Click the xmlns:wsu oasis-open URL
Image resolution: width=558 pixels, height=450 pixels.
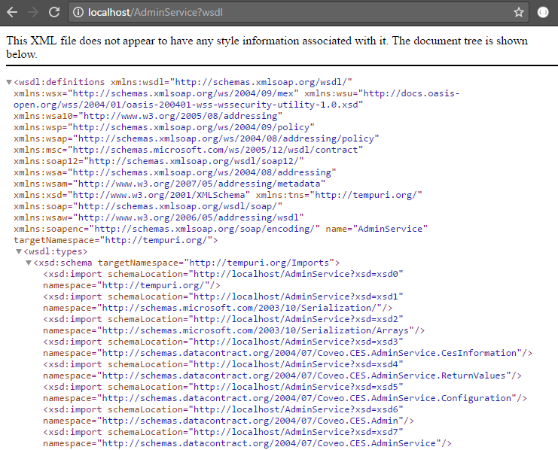(236, 99)
